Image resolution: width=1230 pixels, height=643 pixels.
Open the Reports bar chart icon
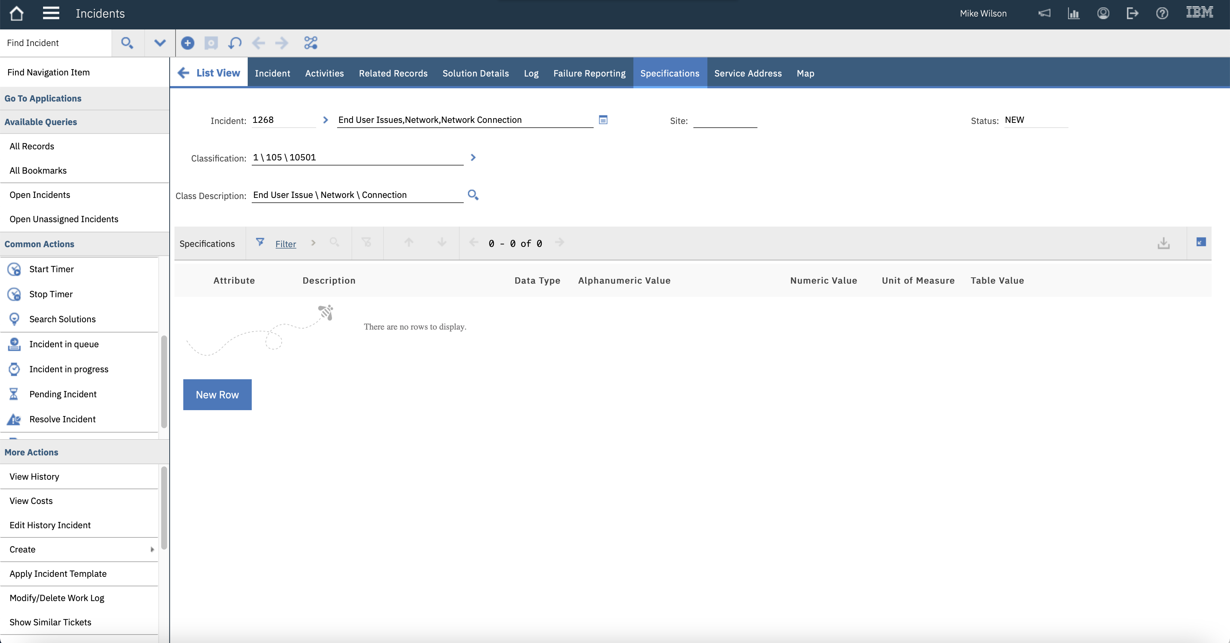coord(1073,13)
